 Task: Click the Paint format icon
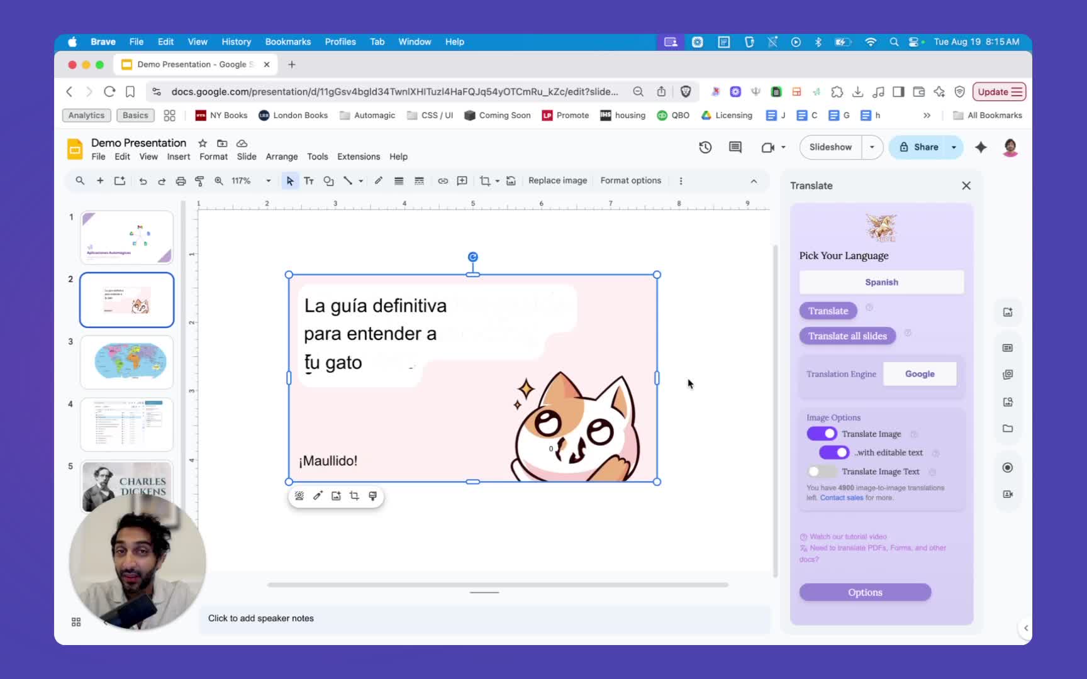(x=199, y=181)
